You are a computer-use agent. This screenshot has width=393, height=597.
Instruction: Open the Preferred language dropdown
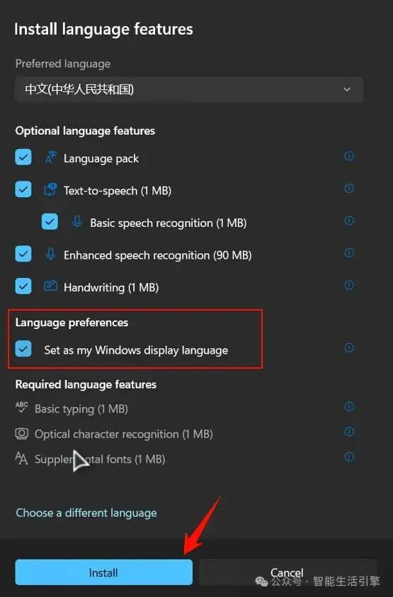pyautogui.click(x=189, y=89)
